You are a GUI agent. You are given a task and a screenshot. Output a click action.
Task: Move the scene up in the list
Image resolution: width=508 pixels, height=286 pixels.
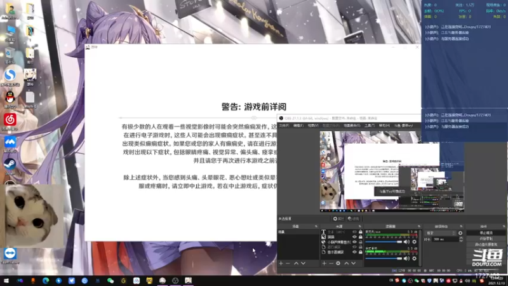[x=296, y=263]
